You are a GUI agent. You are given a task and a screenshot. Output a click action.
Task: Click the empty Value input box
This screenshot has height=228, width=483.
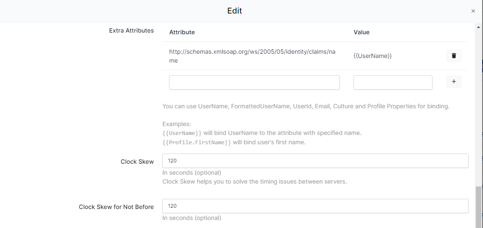(393, 82)
